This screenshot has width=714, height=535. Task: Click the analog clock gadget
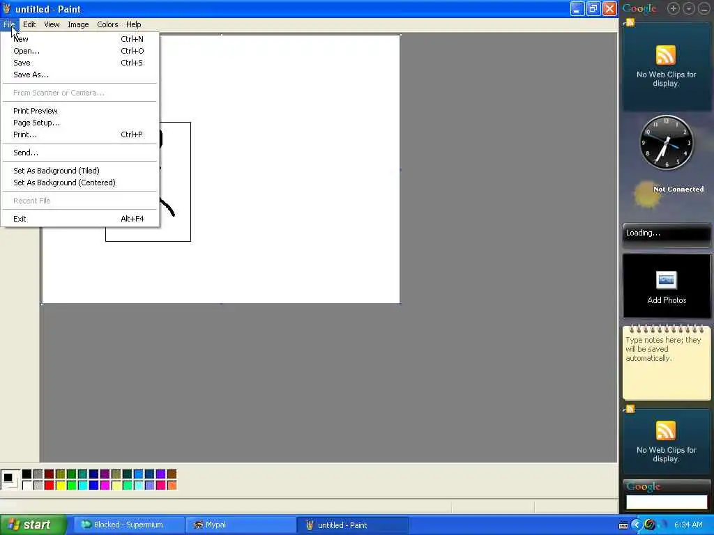coord(666,143)
